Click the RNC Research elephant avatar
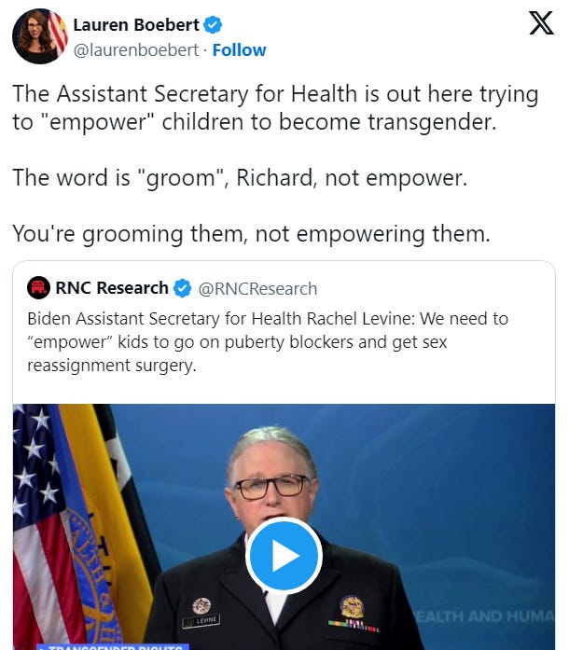Image resolution: width=569 pixels, height=650 pixels. (x=38, y=287)
